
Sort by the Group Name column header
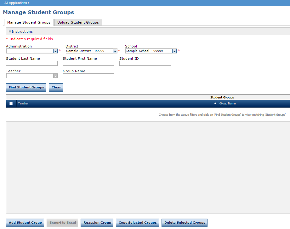click(227, 103)
